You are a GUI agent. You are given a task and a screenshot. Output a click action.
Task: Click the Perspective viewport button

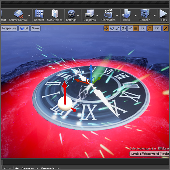click(x=9, y=28)
